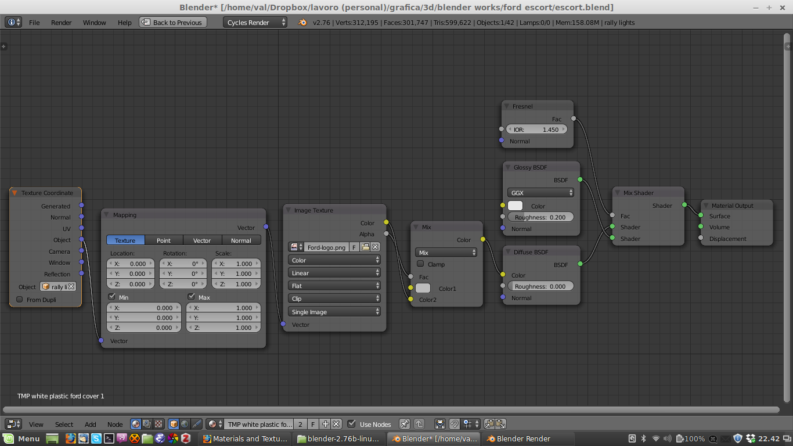The image size is (793, 446).
Task: Enable From Dupli in Texture Coordinate
Action: coord(20,300)
